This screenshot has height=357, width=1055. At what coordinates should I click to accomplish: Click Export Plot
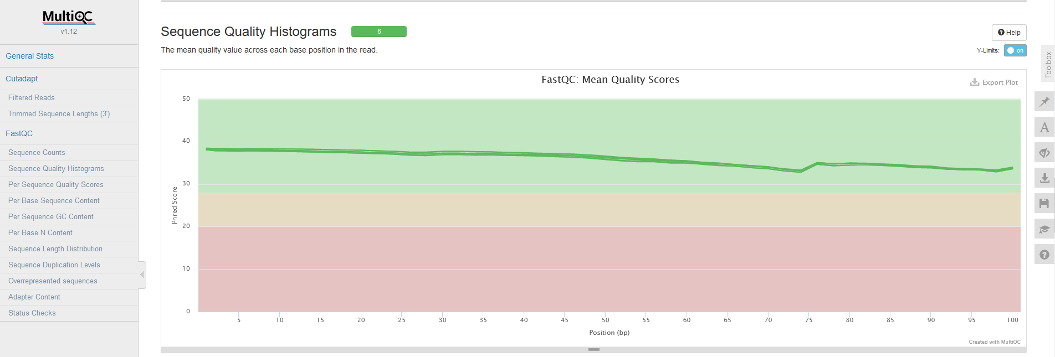993,82
